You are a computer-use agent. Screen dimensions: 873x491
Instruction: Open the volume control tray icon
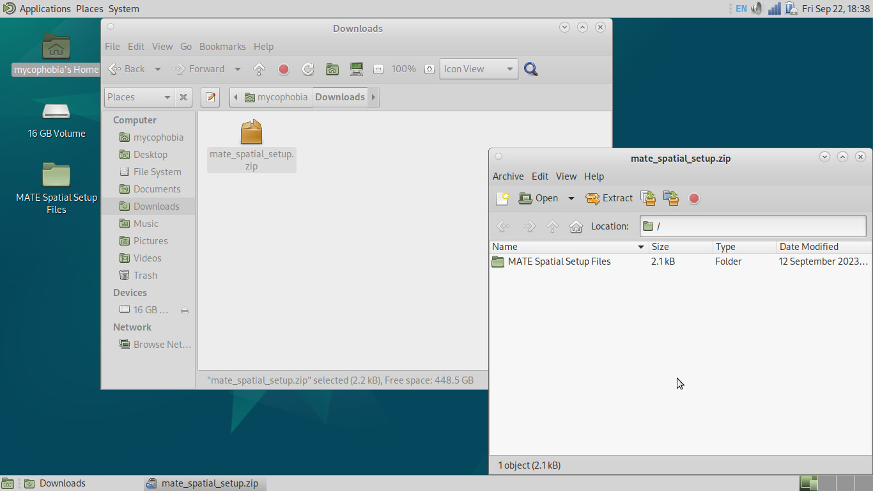[757, 9]
